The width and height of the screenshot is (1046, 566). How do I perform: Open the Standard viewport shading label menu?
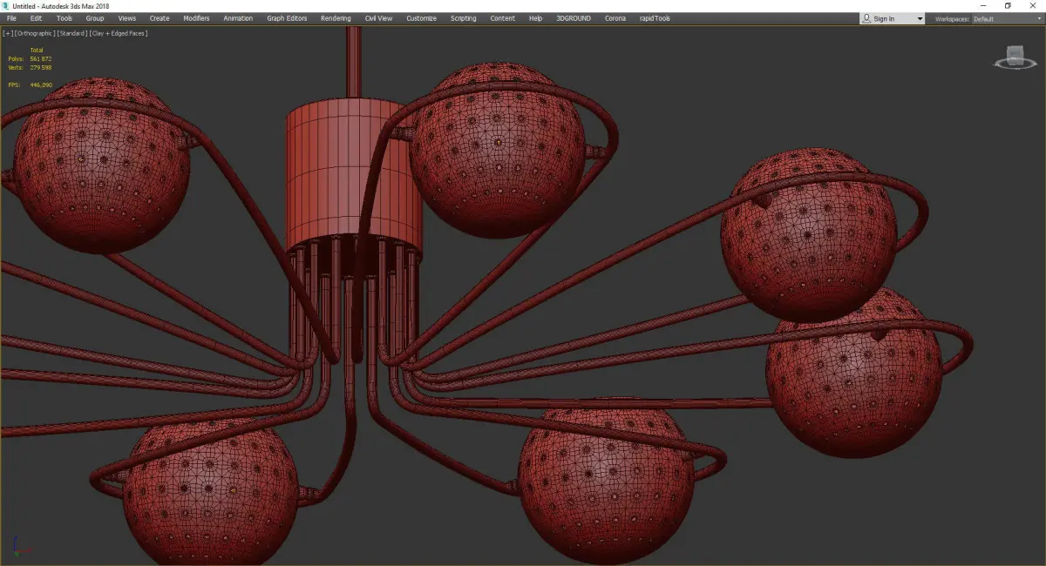pos(72,33)
